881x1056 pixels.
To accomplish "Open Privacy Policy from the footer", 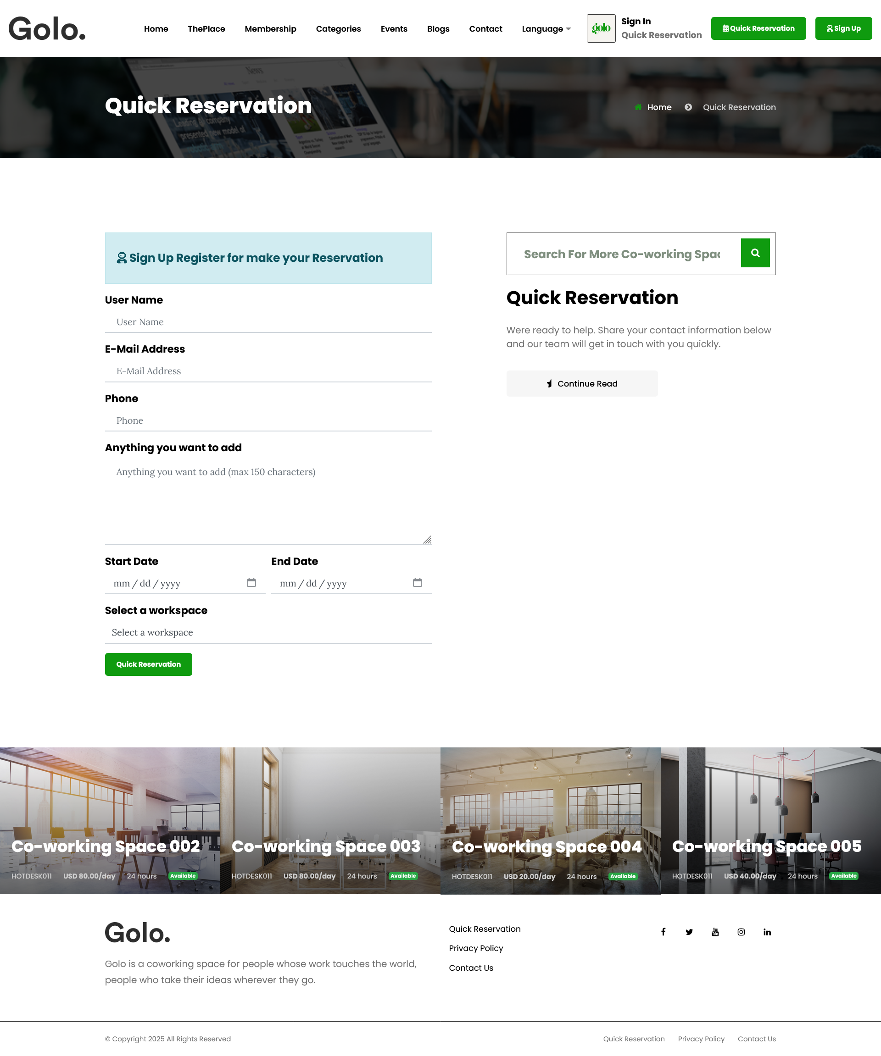I will tap(475, 948).
